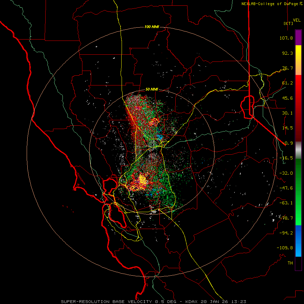Click the 107.8 legend value
The image size is (304, 304).
(286, 38)
